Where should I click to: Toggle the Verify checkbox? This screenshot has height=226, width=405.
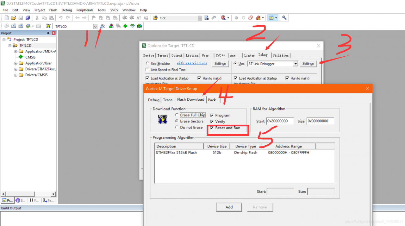pos(212,121)
